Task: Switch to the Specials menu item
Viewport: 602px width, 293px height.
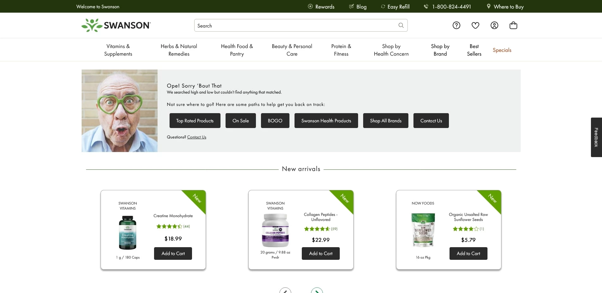Action: 502,50
